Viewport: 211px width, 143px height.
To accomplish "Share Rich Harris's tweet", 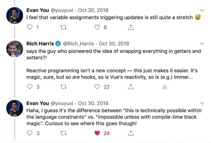I will pos(131,87).
